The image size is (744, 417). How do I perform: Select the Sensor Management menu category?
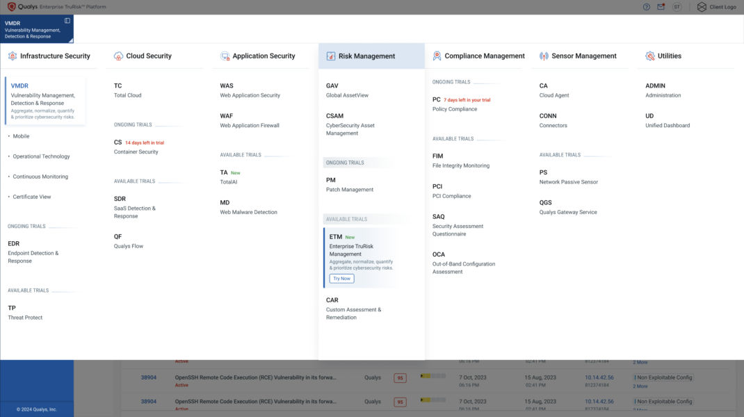click(582, 56)
